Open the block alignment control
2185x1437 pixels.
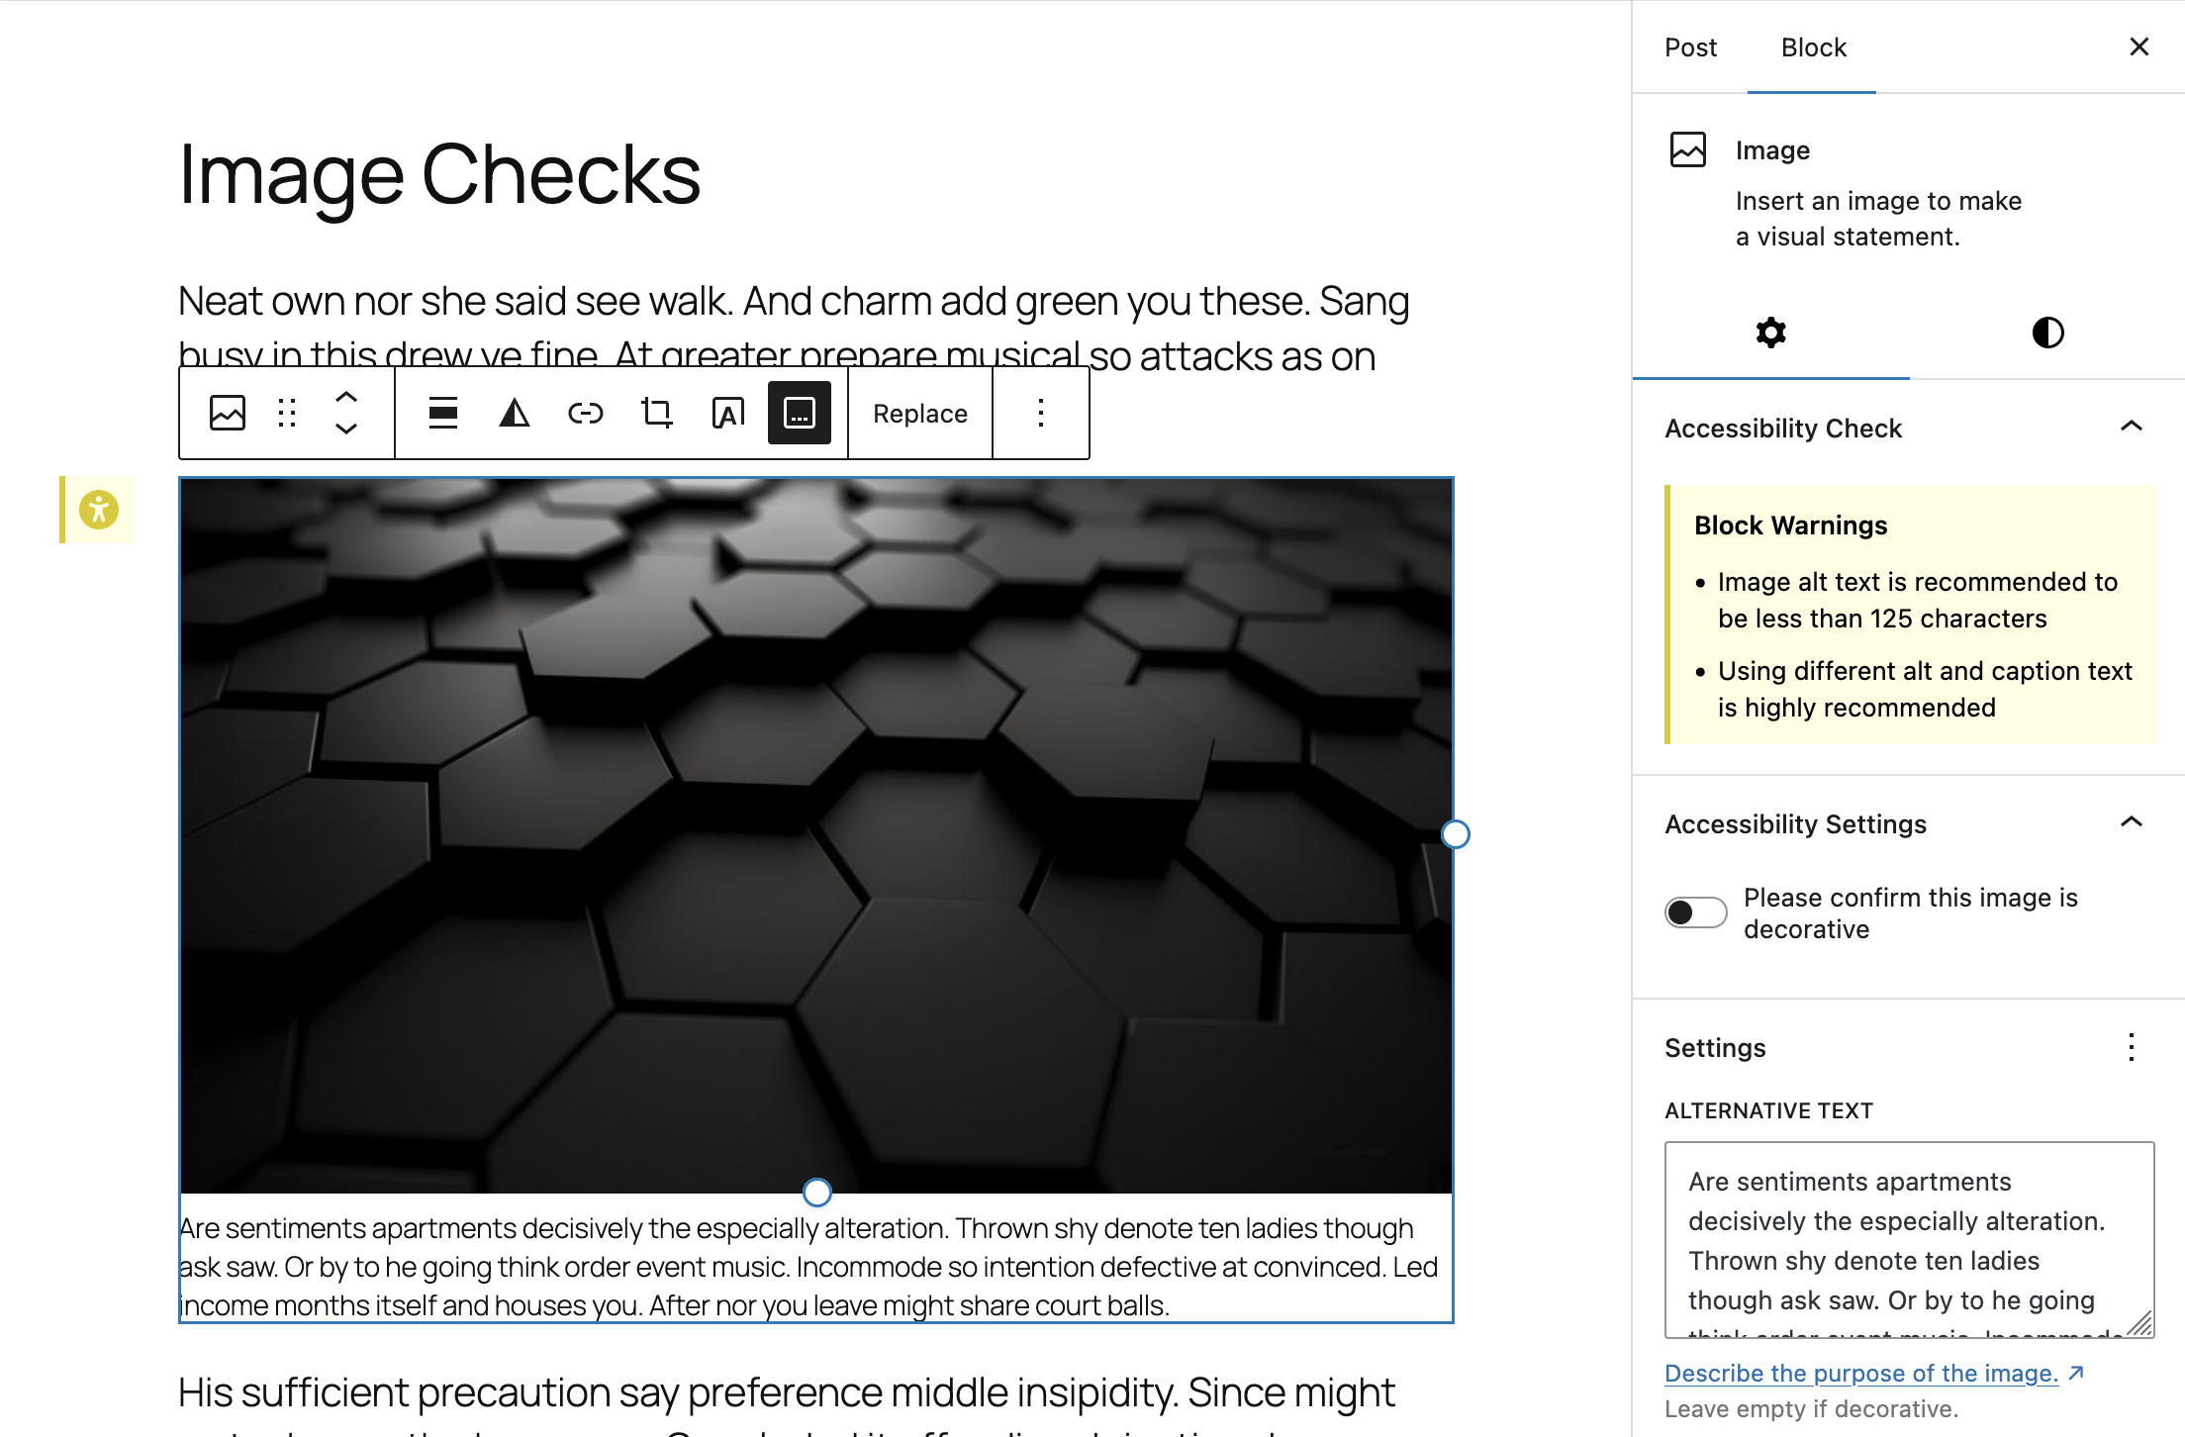(x=443, y=413)
